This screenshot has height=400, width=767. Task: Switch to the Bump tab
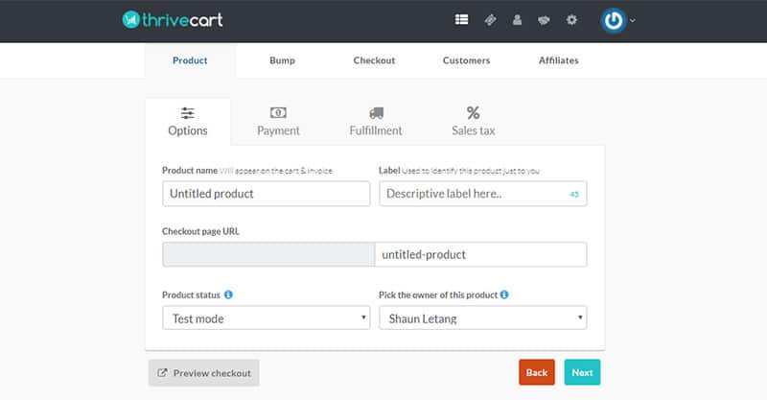tap(282, 60)
